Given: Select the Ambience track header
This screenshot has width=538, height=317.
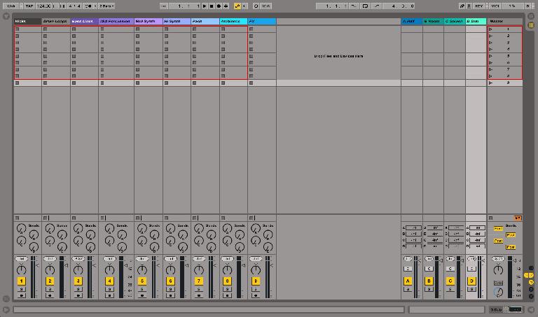Looking at the screenshot, I should [233, 21].
